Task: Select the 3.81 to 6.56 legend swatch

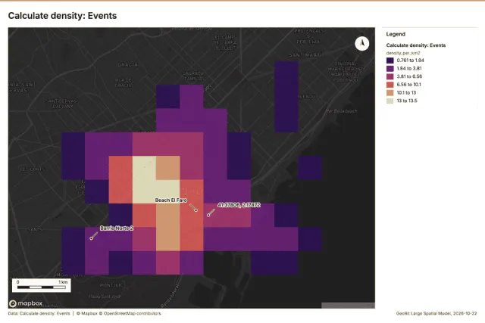Action: click(x=390, y=76)
